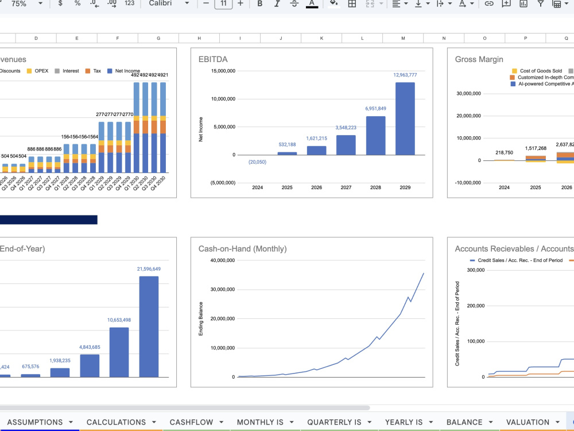
Task: Toggle bold formatting
Action: [x=259, y=3]
